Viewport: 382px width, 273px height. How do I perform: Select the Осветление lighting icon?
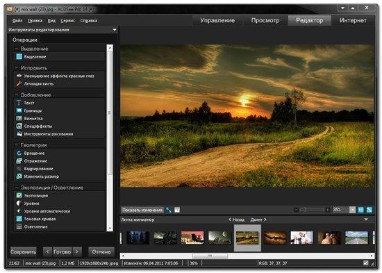point(19,226)
